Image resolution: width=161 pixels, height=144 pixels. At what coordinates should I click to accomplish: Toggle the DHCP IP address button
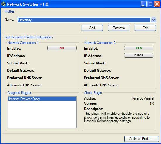pos(139,55)
